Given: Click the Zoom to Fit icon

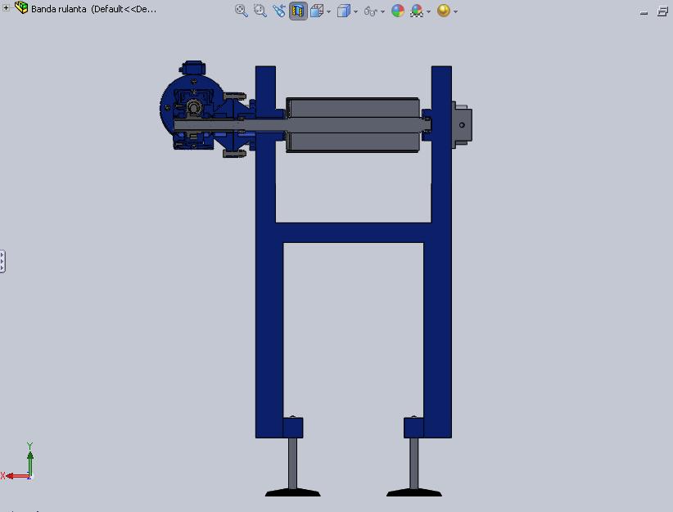Looking at the screenshot, I should 242,11.
